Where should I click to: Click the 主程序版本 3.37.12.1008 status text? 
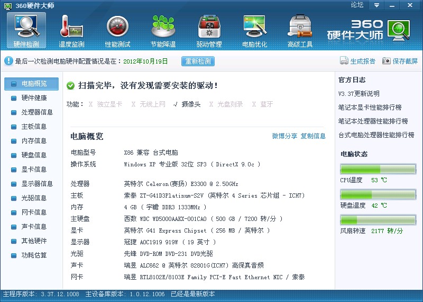point(41,294)
